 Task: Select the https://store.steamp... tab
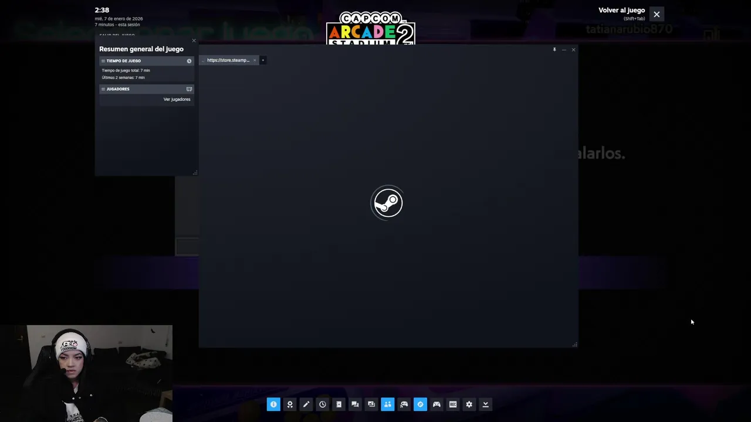tap(229, 60)
